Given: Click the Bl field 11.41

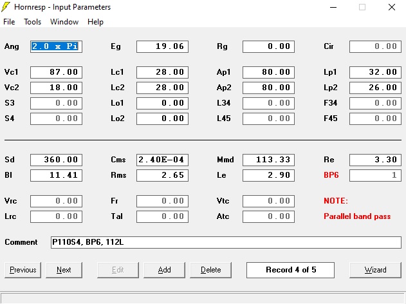Looking at the screenshot, I should (x=56, y=175).
